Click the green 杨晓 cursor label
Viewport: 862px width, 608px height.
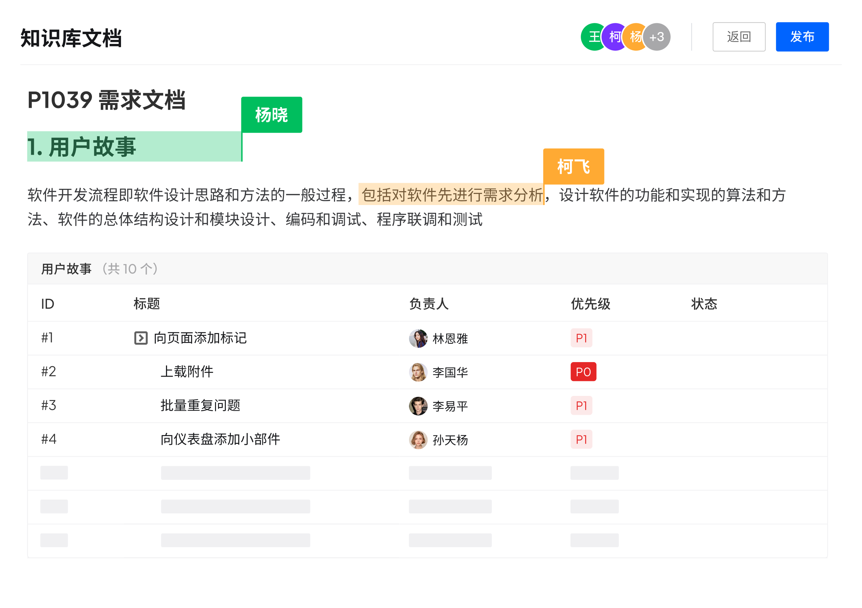click(x=271, y=115)
